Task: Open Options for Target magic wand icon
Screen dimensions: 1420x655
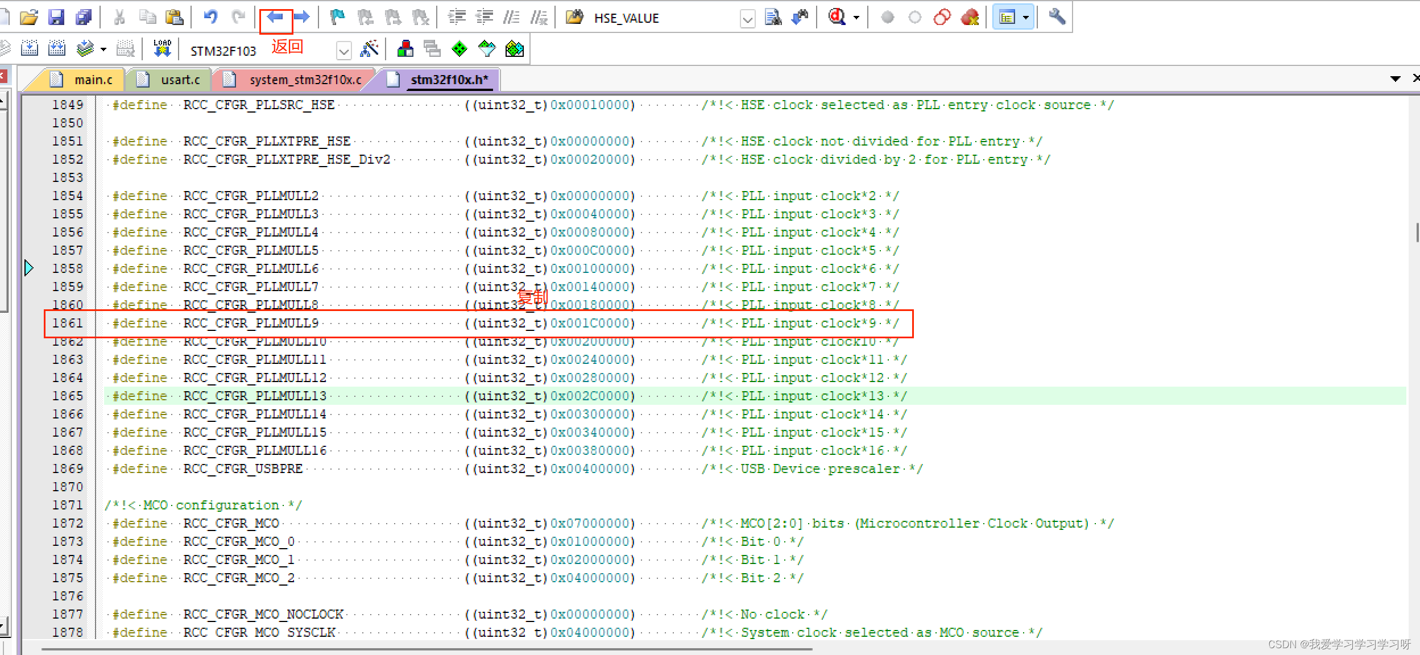Action: 370,49
